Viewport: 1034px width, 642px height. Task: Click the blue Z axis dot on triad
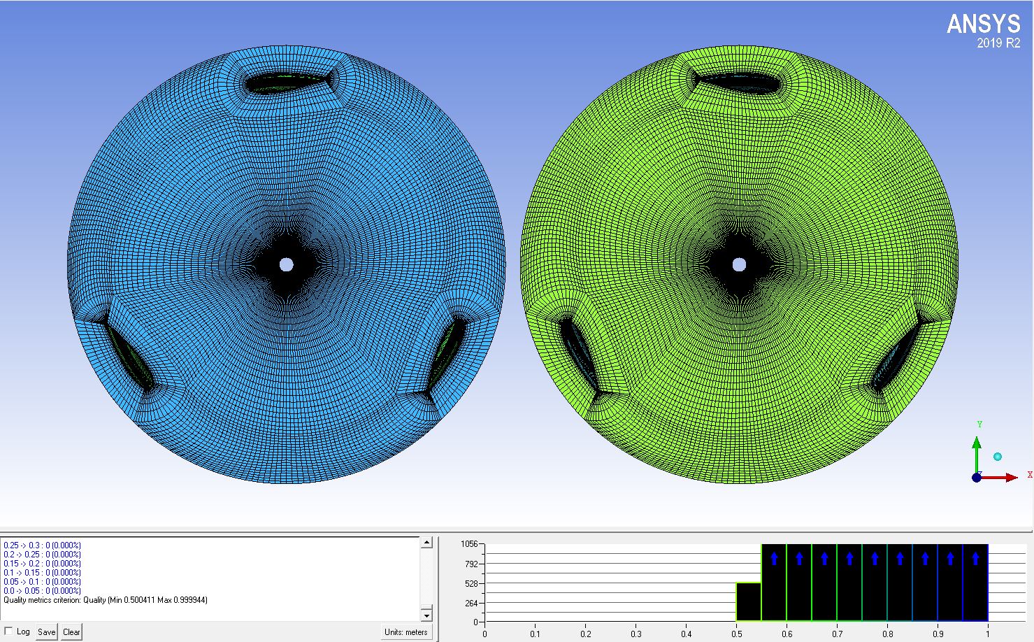click(977, 478)
